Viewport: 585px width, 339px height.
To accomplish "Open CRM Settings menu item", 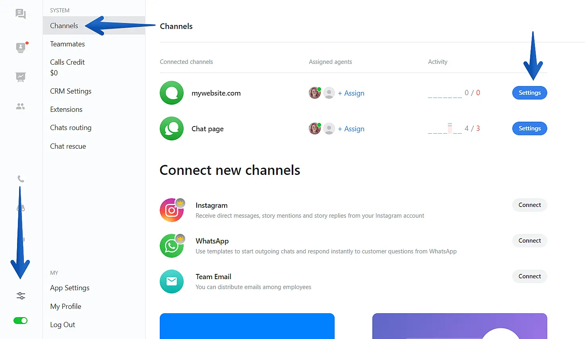I will click(71, 91).
